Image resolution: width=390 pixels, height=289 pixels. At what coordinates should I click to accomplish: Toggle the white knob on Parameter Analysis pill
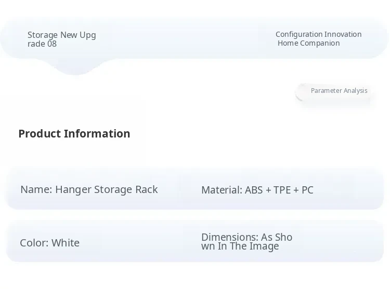(x=302, y=92)
